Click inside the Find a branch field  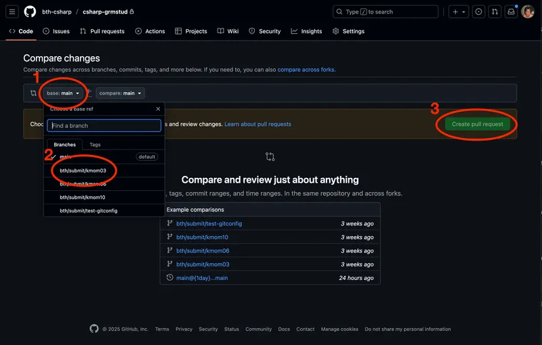(x=104, y=125)
